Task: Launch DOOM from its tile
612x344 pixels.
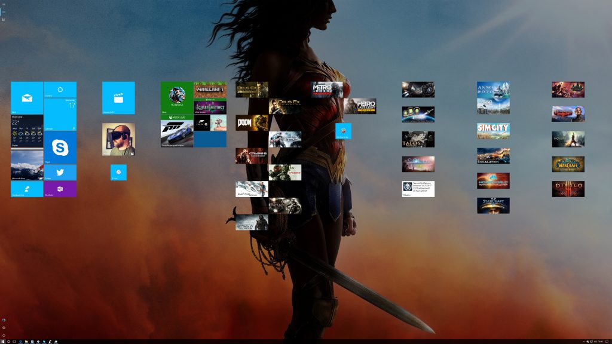Action: pos(252,123)
